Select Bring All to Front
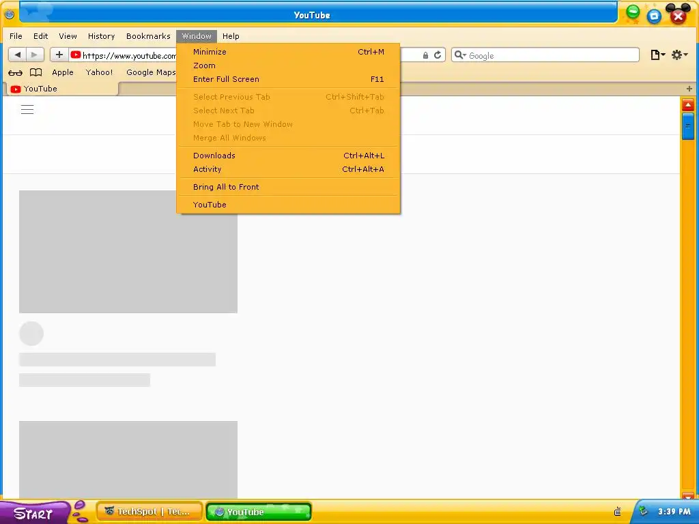The height and width of the screenshot is (524, 699). tap(289, 187)
